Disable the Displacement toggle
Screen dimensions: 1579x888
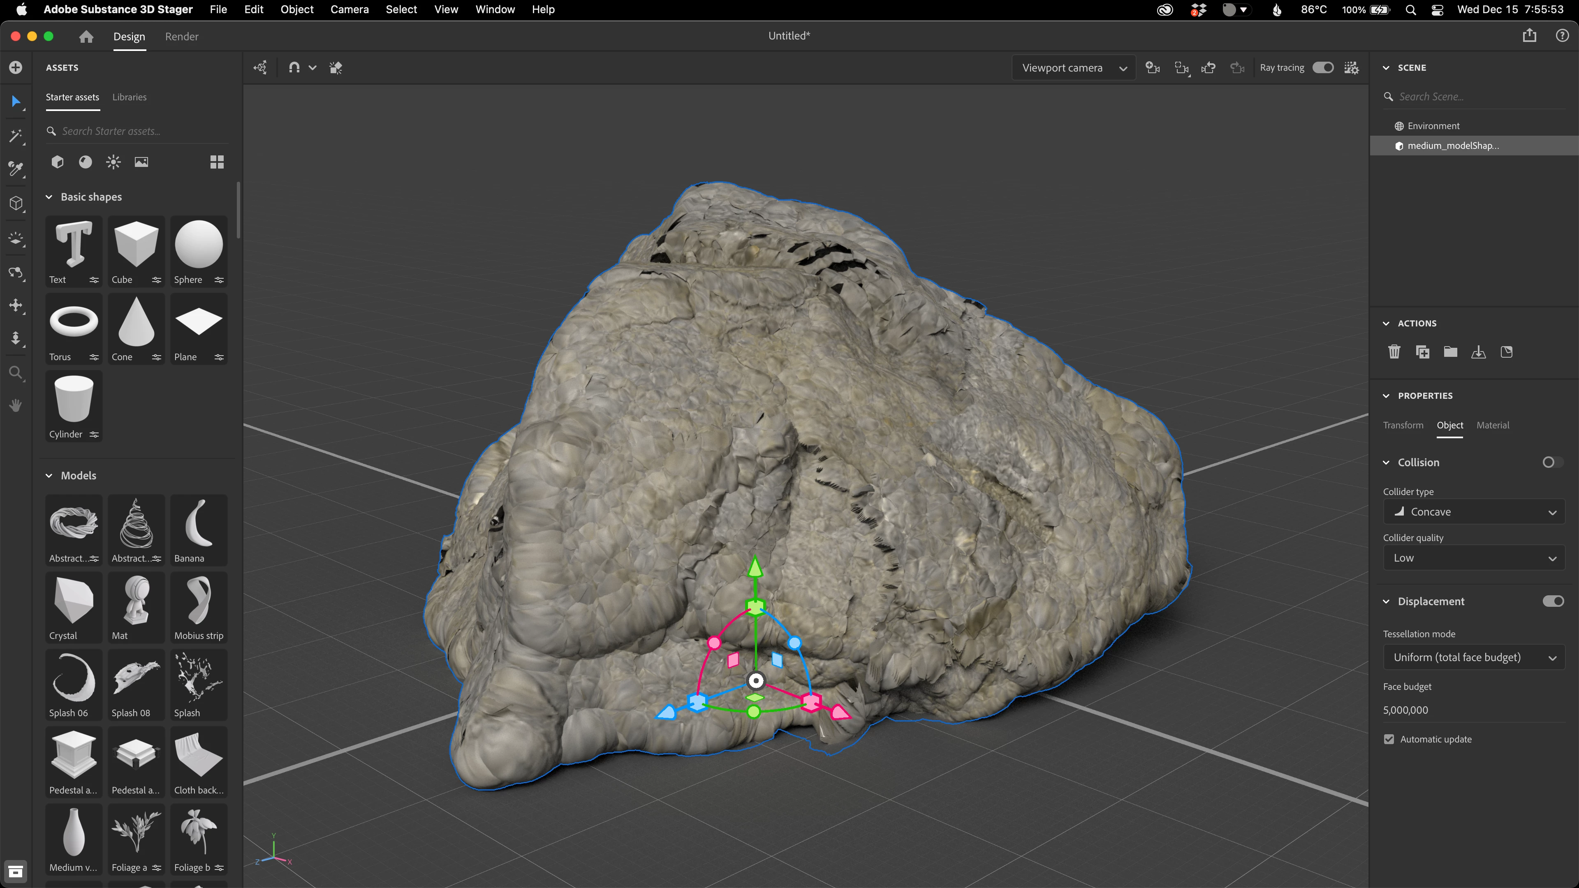[x=1553, y=601]
